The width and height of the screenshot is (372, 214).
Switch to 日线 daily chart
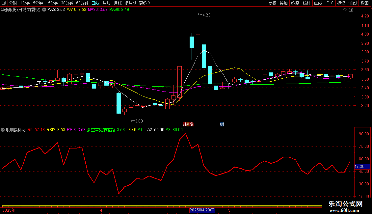tap(95, 3)
